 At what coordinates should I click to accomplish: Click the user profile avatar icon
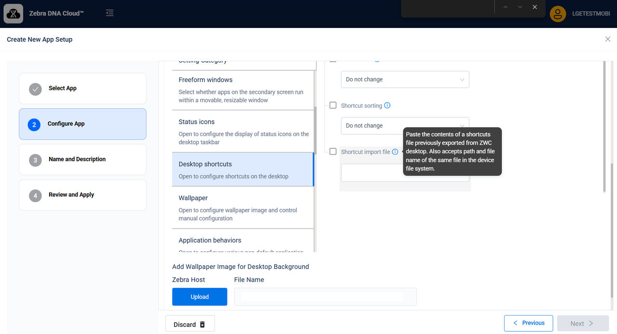(x=557, y=13)
